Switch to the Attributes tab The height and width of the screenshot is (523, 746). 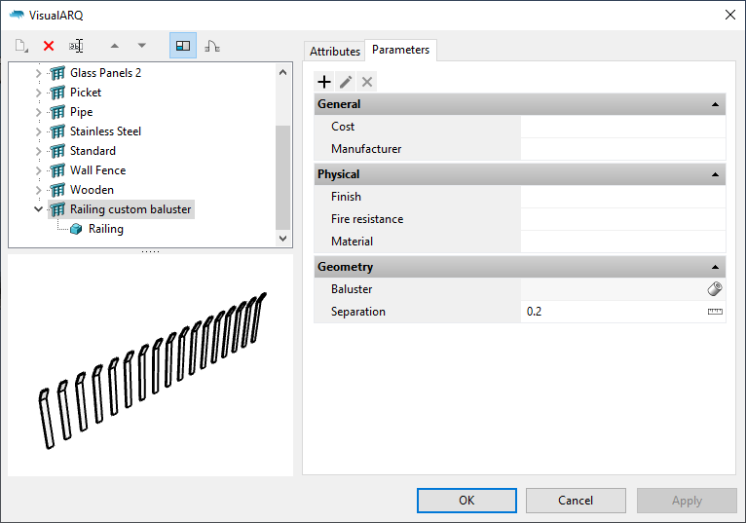(334, 51)
